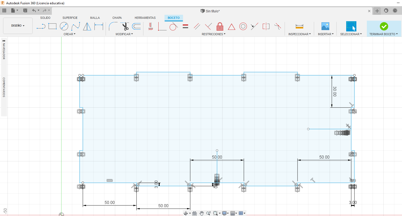402x216 pixels.
Task: Switch to the HERRAMIENTAS tab
Action: pyautogui.click(x=145, y=18)
